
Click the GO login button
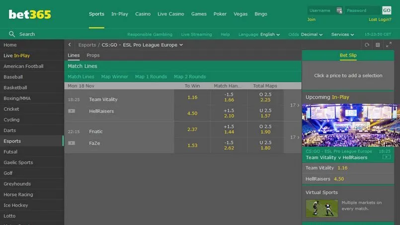point(387,10)
